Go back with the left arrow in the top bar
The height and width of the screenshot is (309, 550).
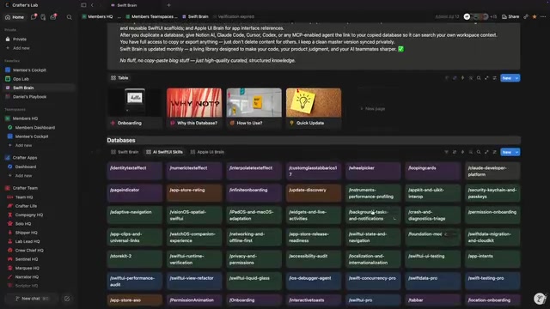click(92, 5)
